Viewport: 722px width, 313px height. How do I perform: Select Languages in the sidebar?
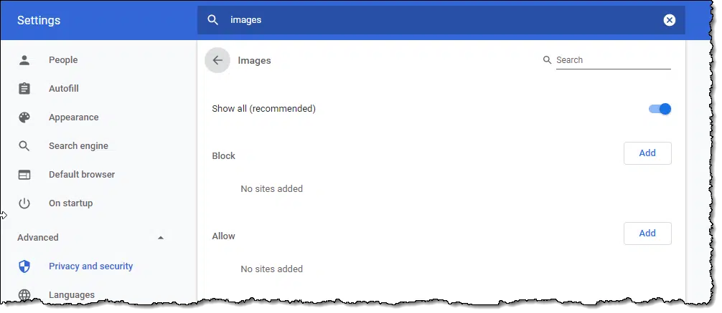pos(71,295)
